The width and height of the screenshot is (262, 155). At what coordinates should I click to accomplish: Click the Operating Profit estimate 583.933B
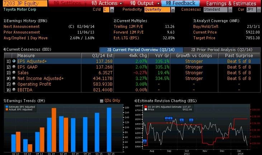tap(103, 84)
